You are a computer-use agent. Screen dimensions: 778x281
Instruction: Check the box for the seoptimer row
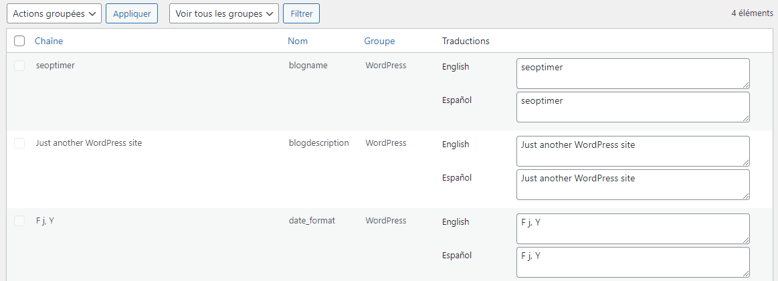(19, 66)
